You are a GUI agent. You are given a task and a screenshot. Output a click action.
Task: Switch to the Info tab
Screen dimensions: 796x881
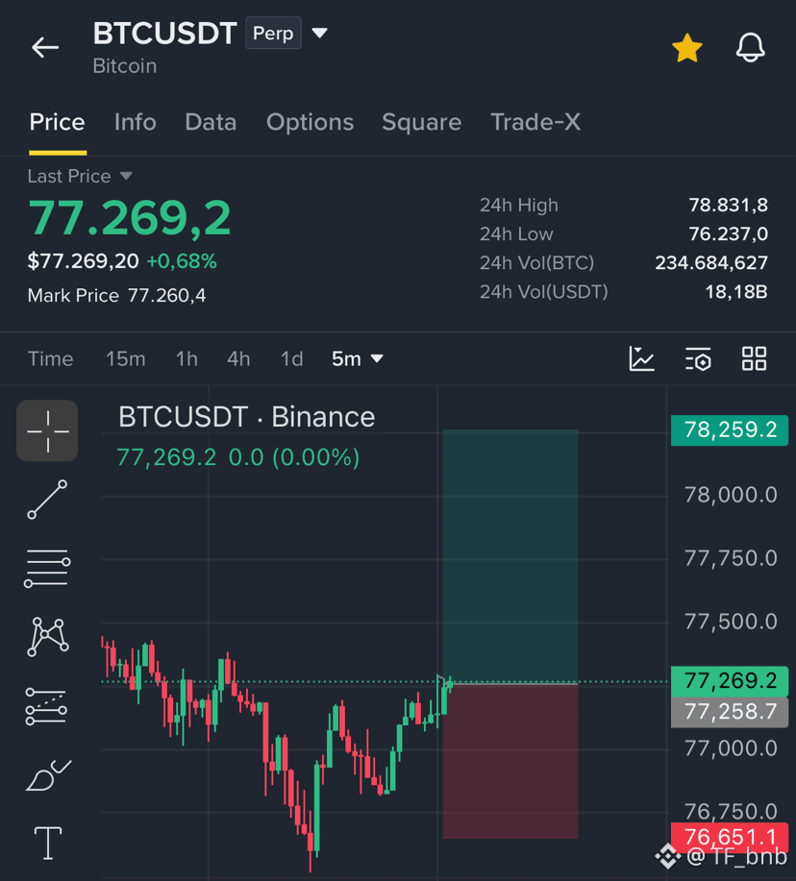(135, 122)
